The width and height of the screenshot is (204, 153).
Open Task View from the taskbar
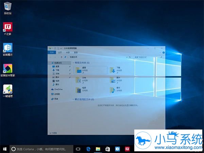[78, 149]
